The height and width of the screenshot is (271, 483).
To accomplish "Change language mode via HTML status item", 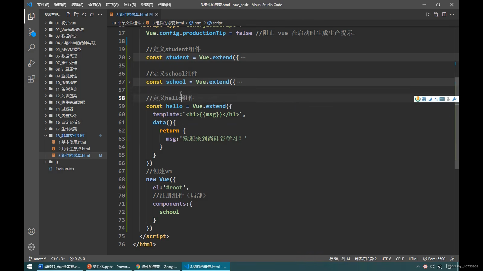I will point(413,259).
